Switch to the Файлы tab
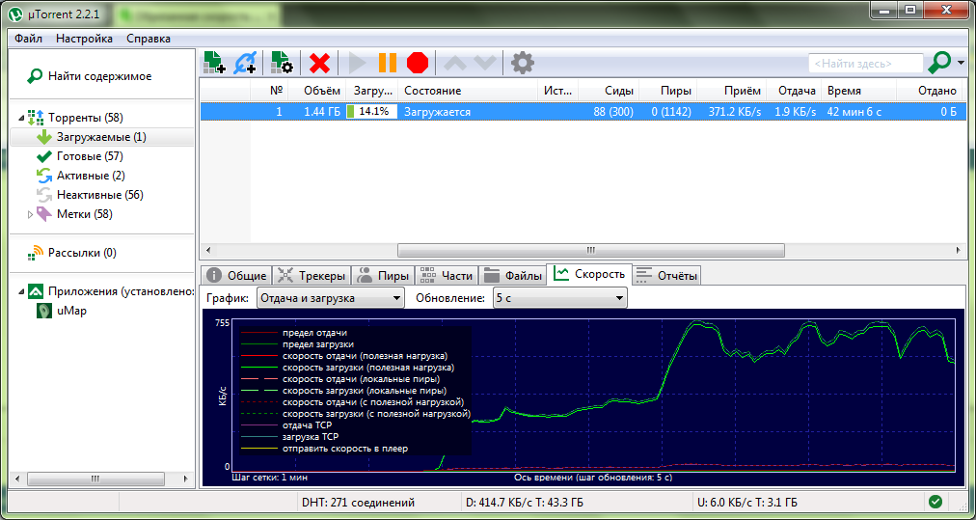976x520 pixels. [x=512, y=275]
